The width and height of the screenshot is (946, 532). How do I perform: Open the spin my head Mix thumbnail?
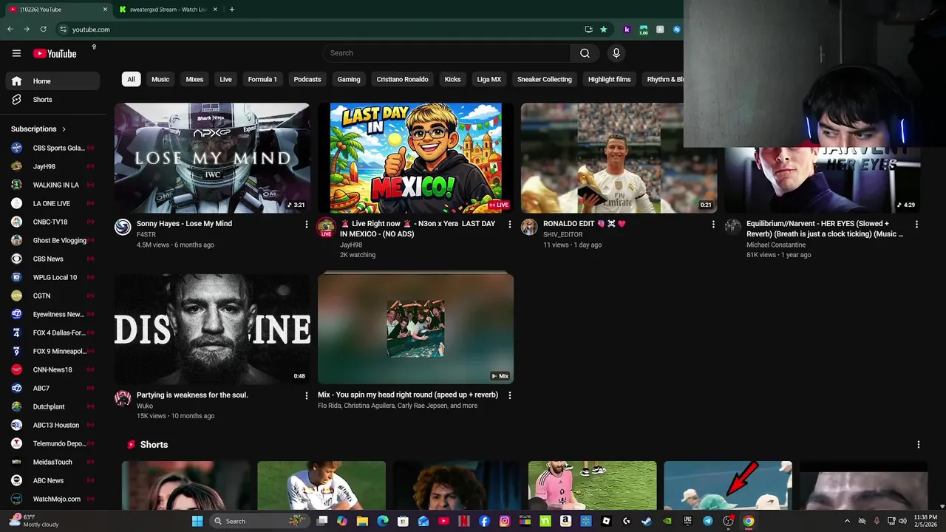point(415,329)
